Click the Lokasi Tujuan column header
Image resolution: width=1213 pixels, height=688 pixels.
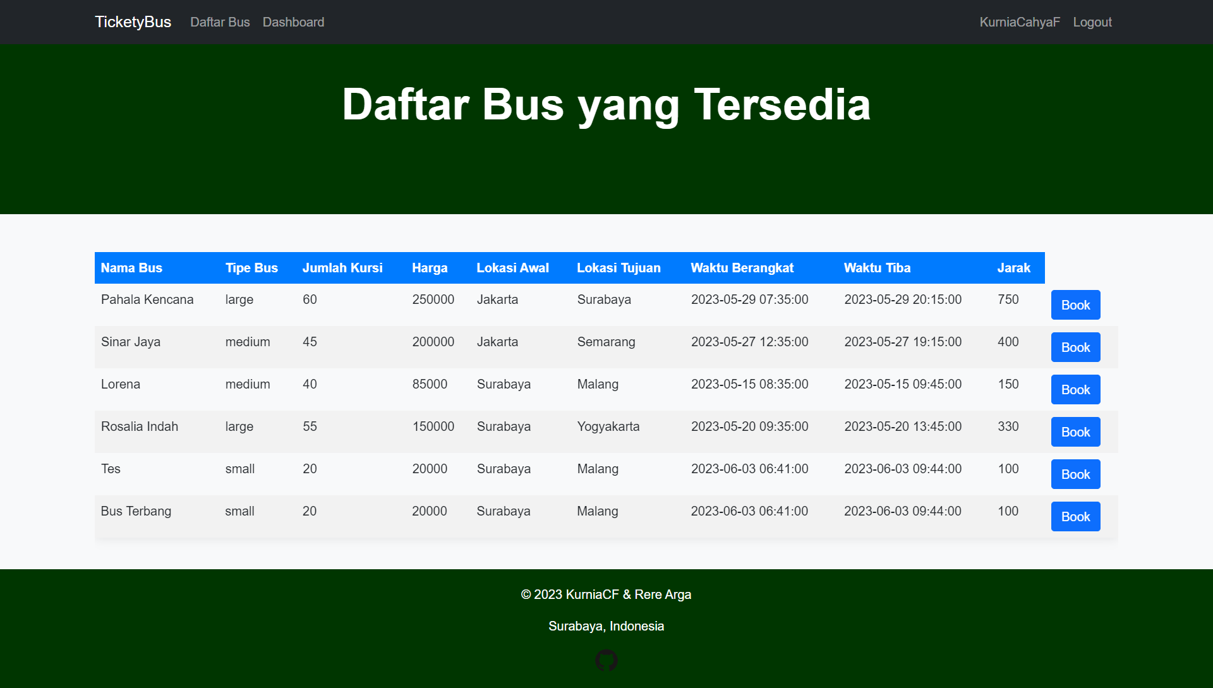[x=619, y=268]
